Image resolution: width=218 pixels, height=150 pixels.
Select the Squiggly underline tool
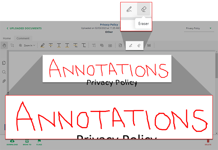click(67, 45)
